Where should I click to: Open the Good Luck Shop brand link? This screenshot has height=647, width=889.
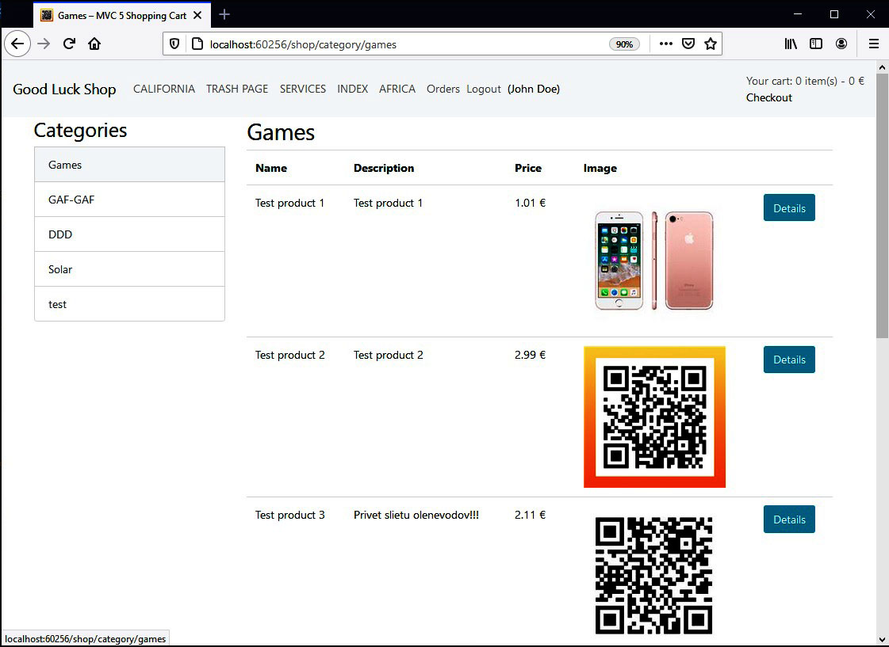point(65,89)
